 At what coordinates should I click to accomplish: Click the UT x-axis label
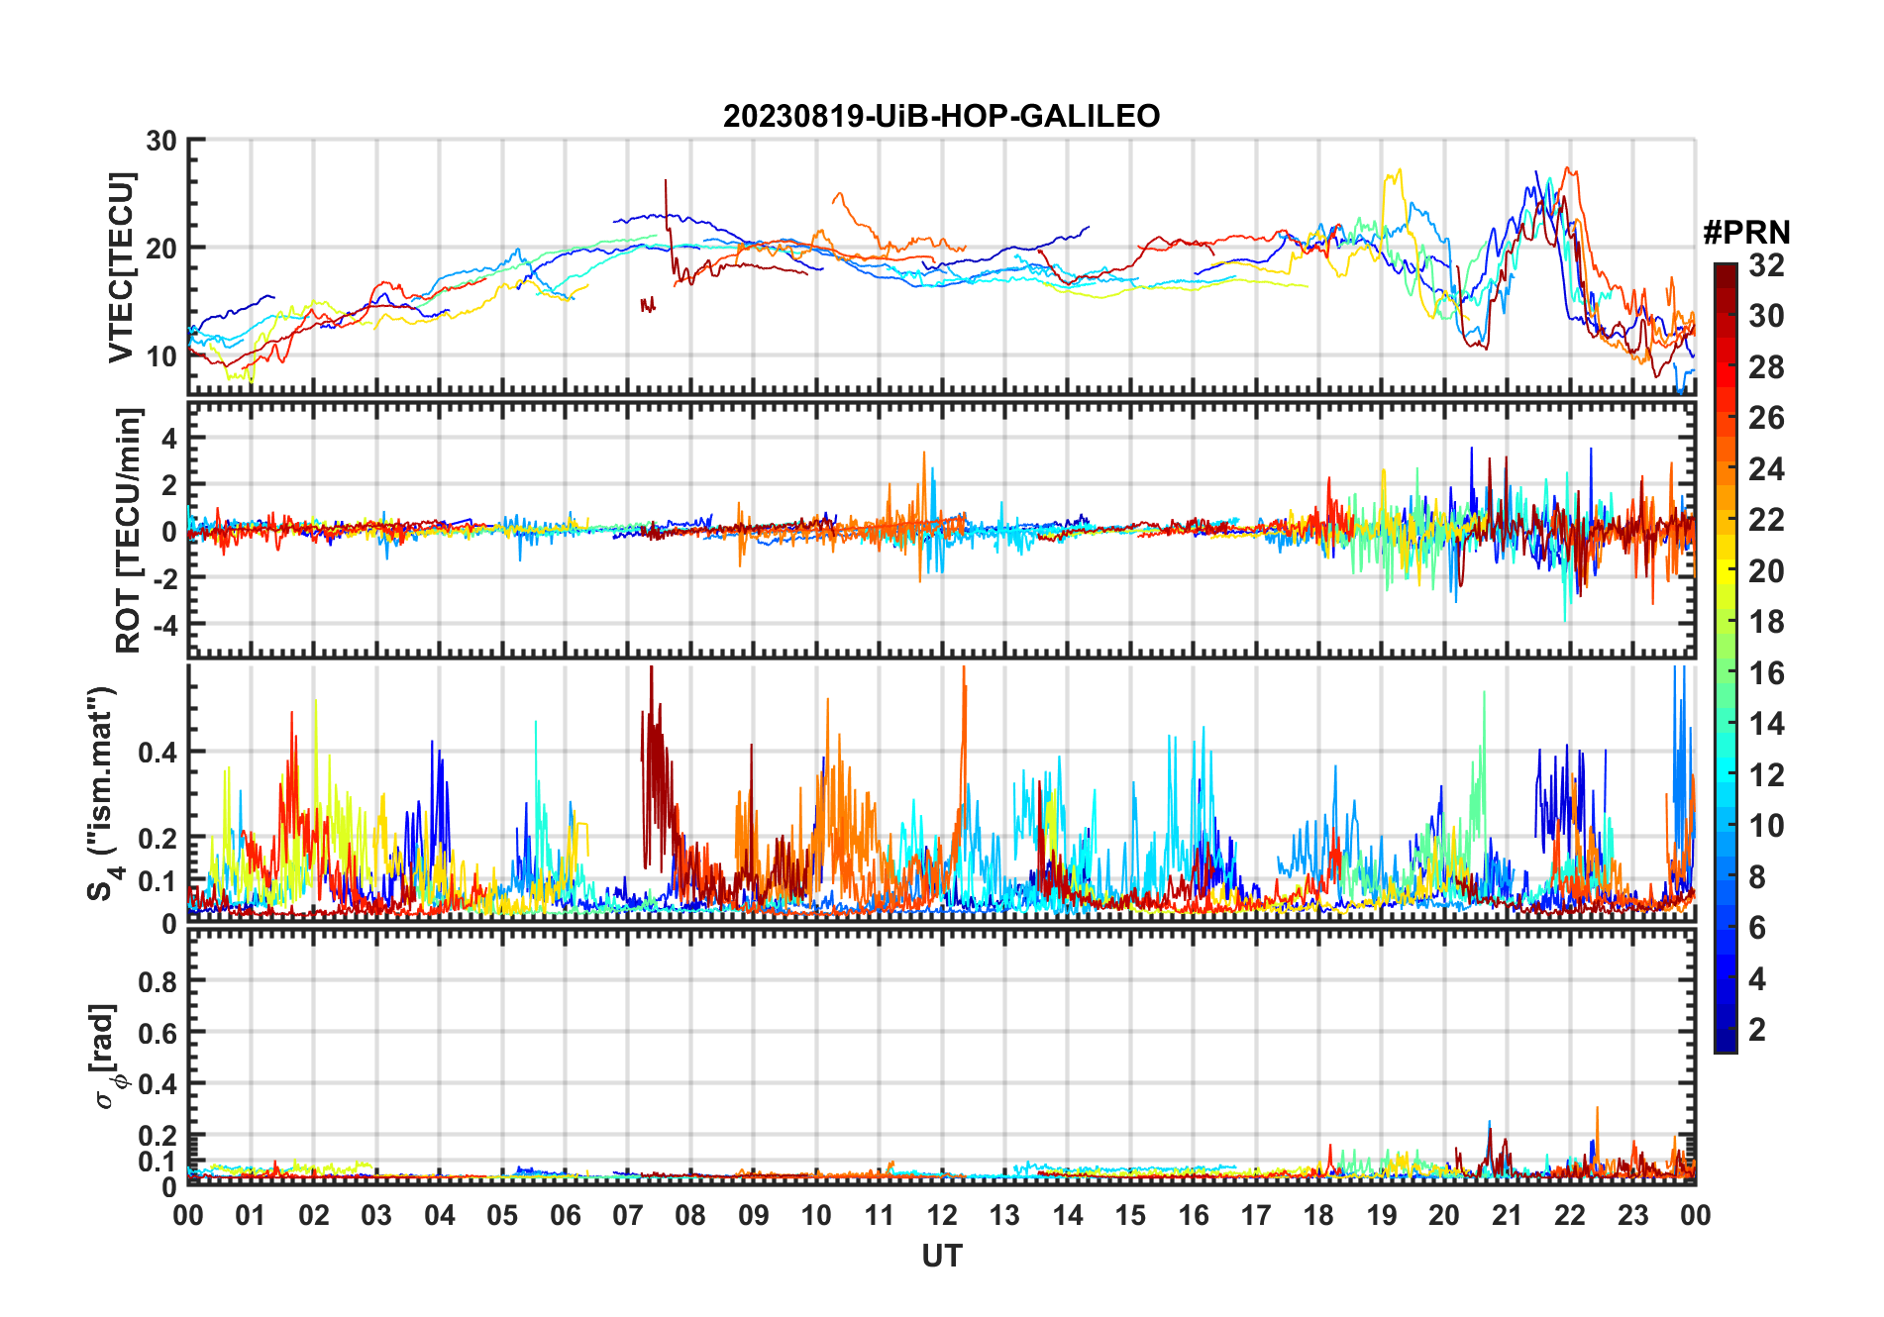[x=941, y=1256]
